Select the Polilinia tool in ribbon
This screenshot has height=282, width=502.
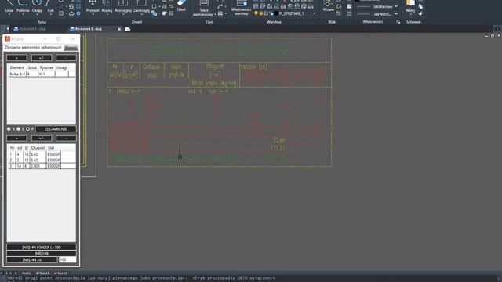[23, 5]
